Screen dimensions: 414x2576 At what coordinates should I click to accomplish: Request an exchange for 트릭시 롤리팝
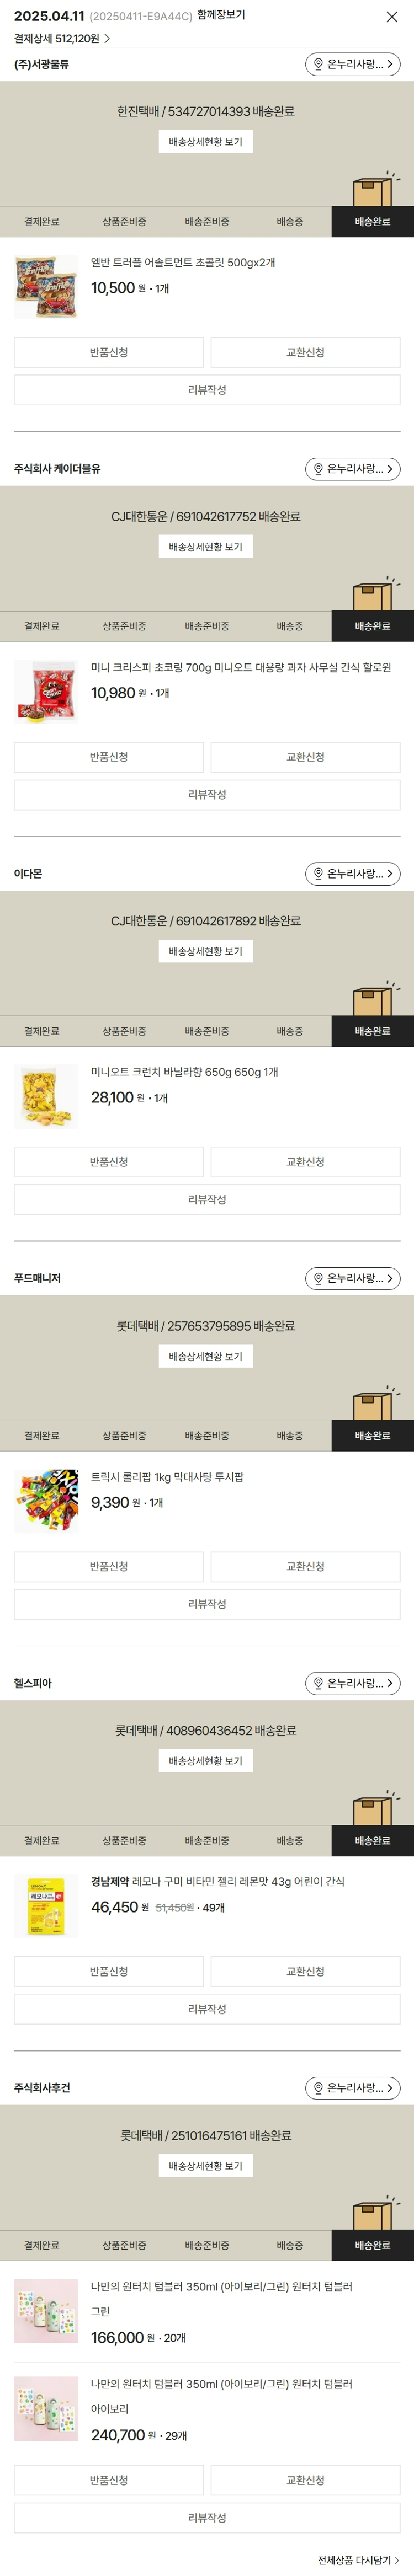pyautogui.click(x=305, y=1566)
